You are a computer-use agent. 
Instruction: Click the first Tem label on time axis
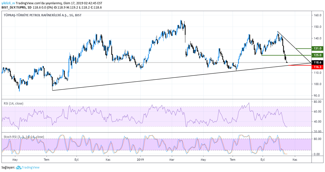46,159
